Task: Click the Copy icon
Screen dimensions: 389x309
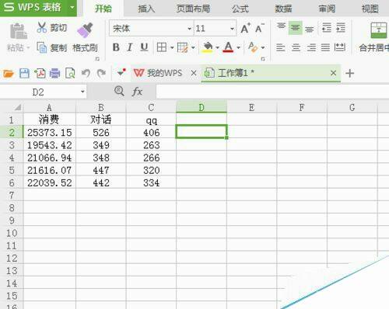Action: pos(42,47)
